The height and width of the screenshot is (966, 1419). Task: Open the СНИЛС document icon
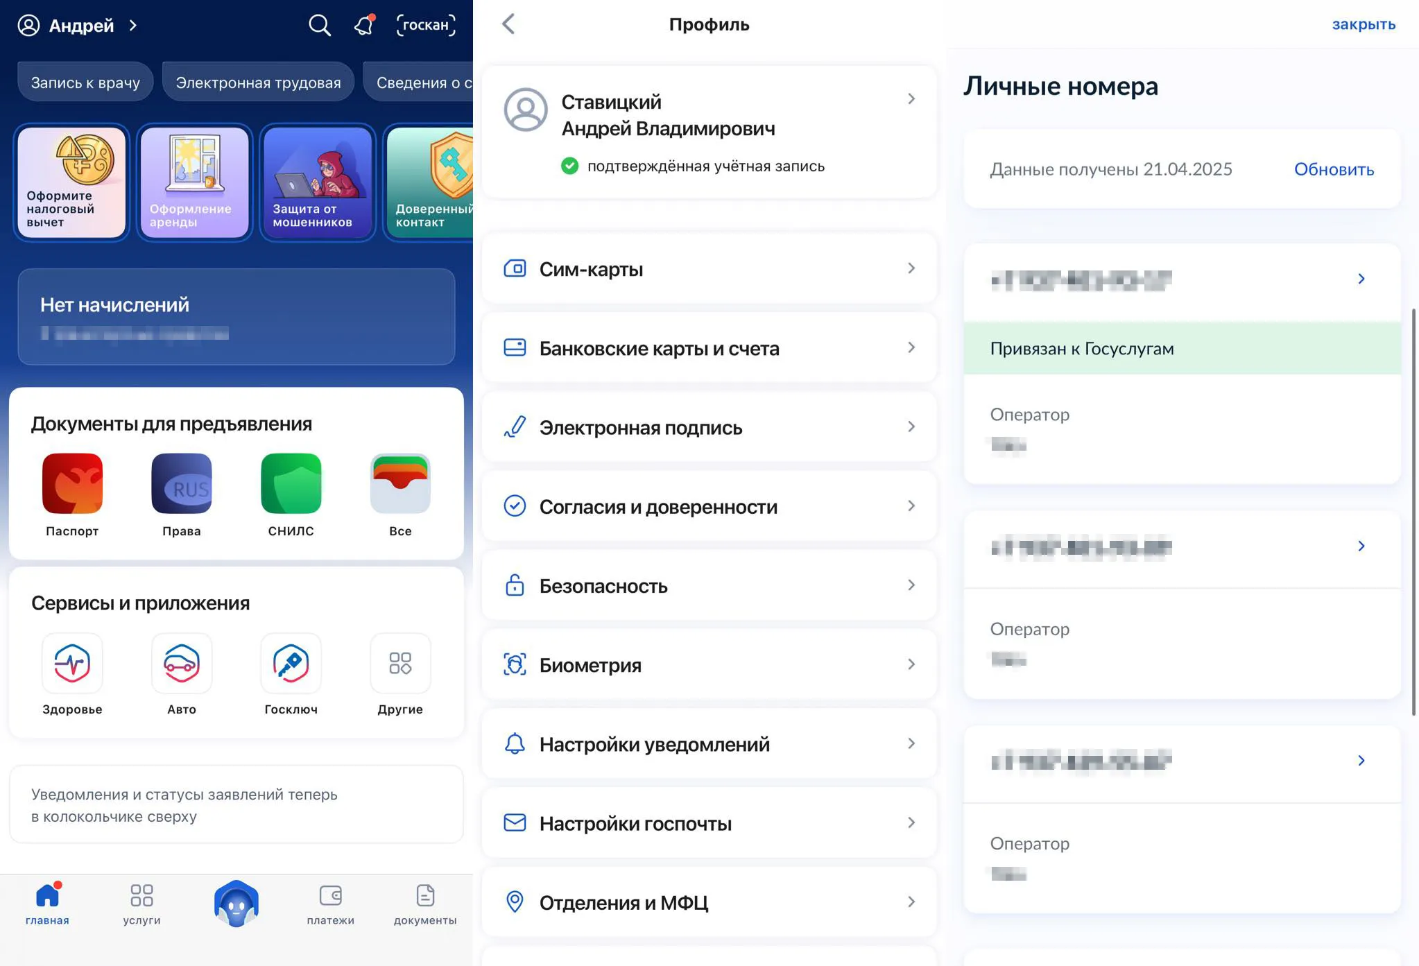click(291, 484)
